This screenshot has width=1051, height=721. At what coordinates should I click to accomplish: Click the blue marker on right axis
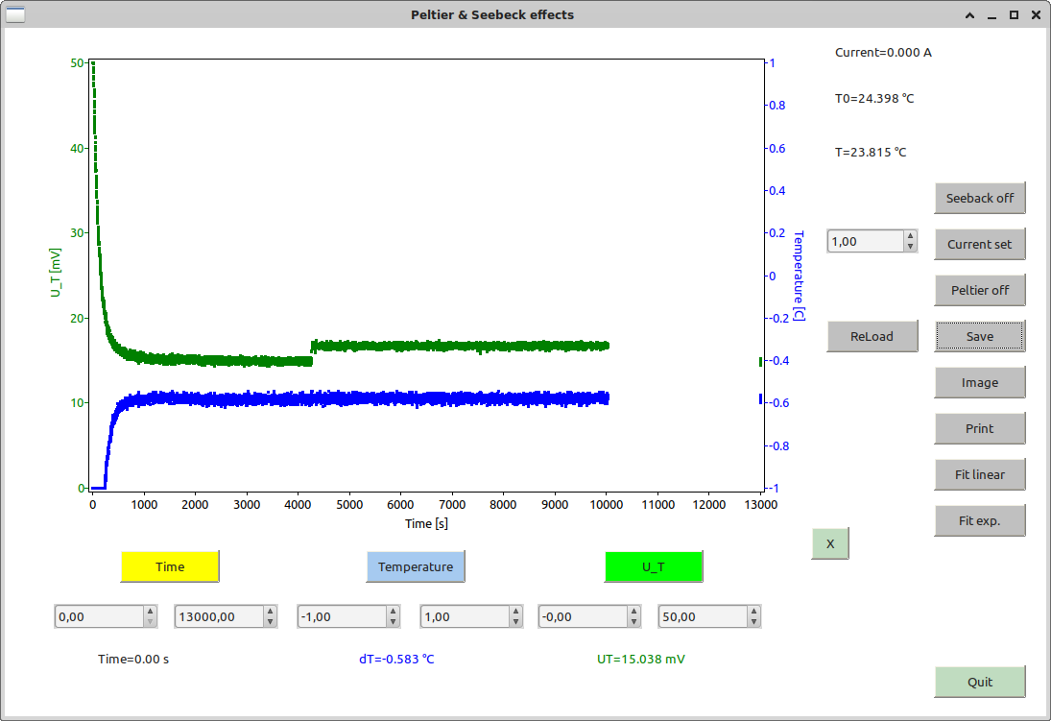[760, 398]
